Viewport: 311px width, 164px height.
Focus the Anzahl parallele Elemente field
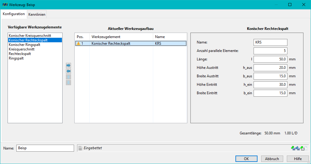tap(270, 51)
